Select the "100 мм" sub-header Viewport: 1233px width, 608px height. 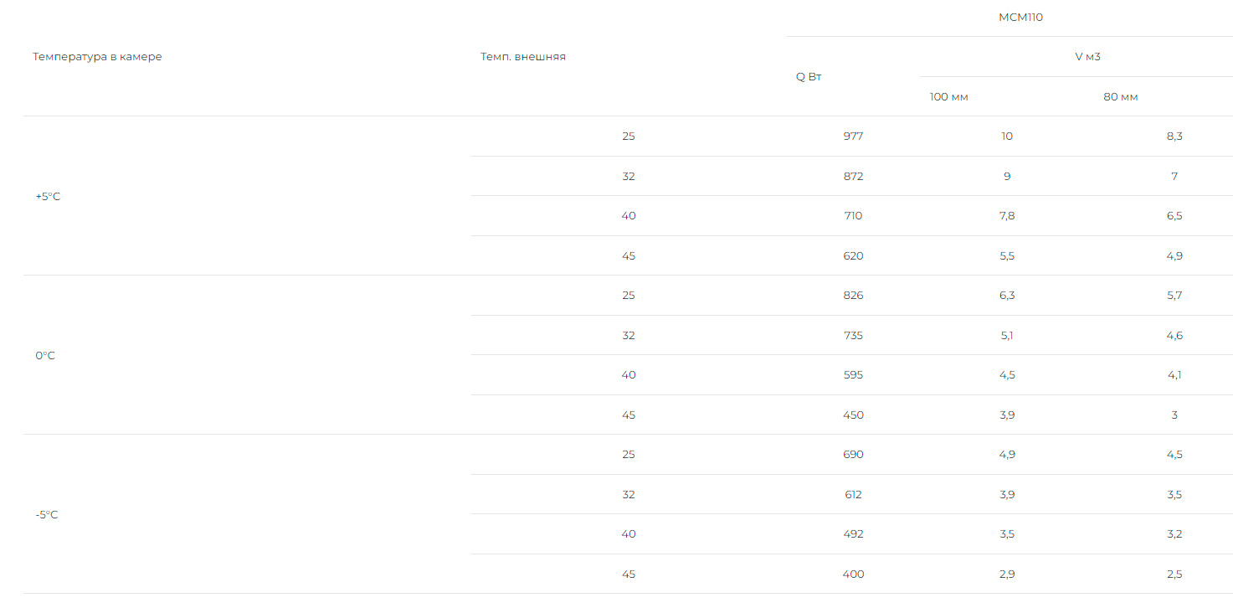(x=948, y=97)
